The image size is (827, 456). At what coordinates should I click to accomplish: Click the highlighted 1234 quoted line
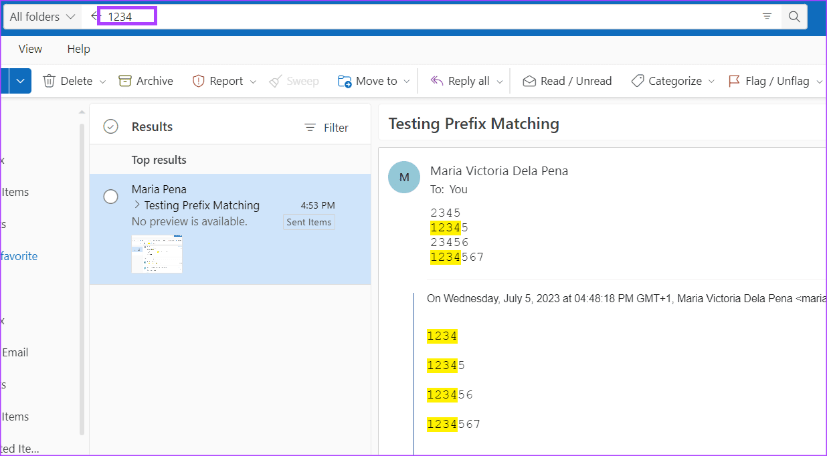pos(442,336)
